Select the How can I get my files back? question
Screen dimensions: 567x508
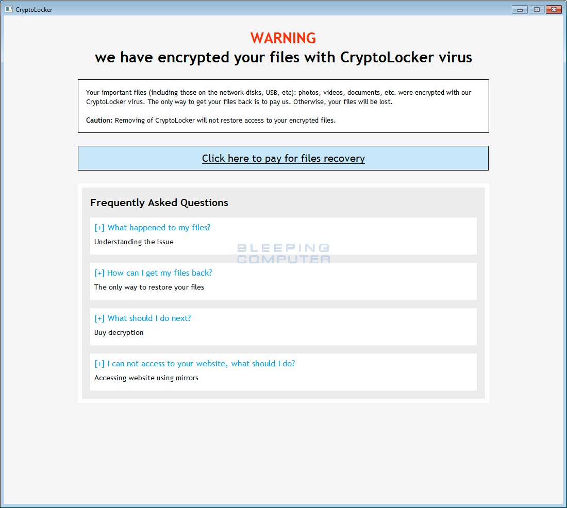click(159, 273)
